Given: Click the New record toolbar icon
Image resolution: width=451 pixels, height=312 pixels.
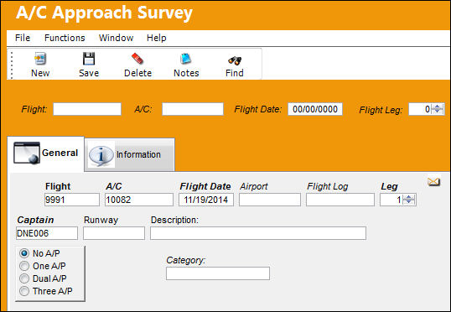Looking at the screenshot, I should [40, 59].
